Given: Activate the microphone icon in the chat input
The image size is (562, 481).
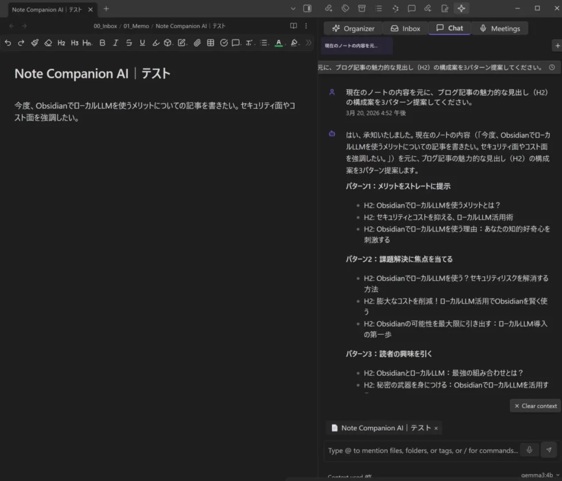Looking at the screenshot, I should click(x=529, y=450).
